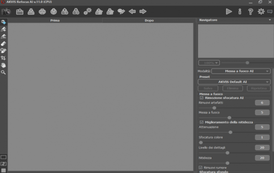The width and height of the screenshot is (274, 173).
Task: Click the Print image toolbar icon
Action: click(x=42, y=12)
